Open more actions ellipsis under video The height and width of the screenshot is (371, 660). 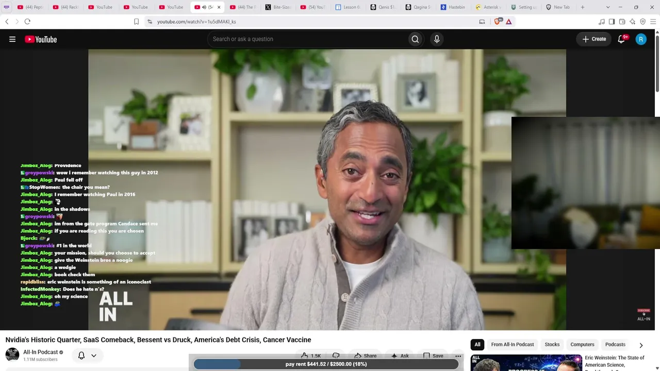click(458, 356)
